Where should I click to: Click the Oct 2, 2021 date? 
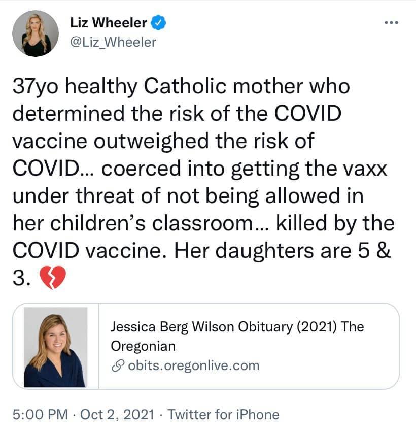coord(117,415)
